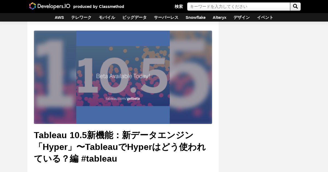Click the Tableau 10.5 Beta banner image

coord(123,77)
